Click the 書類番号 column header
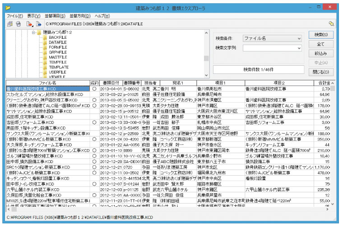The image size is (343, 227). point(132,83)
